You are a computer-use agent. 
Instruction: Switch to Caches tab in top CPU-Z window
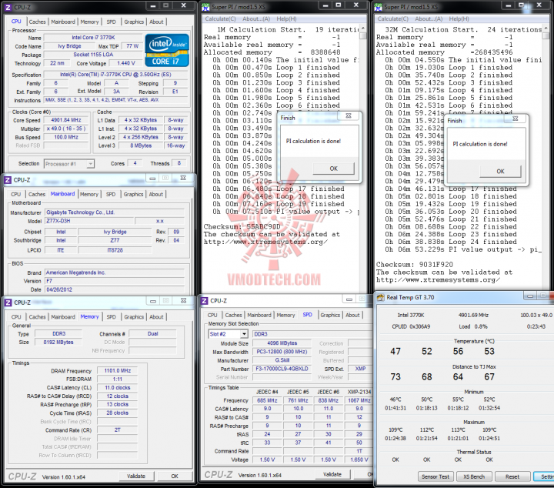38,22
